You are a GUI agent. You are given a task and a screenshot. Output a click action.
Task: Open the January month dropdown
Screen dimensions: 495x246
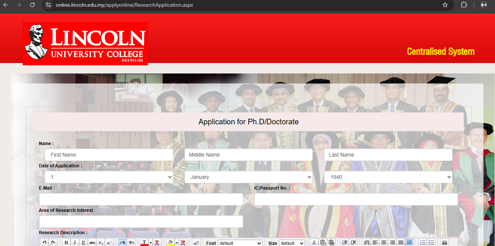point(248,177)
